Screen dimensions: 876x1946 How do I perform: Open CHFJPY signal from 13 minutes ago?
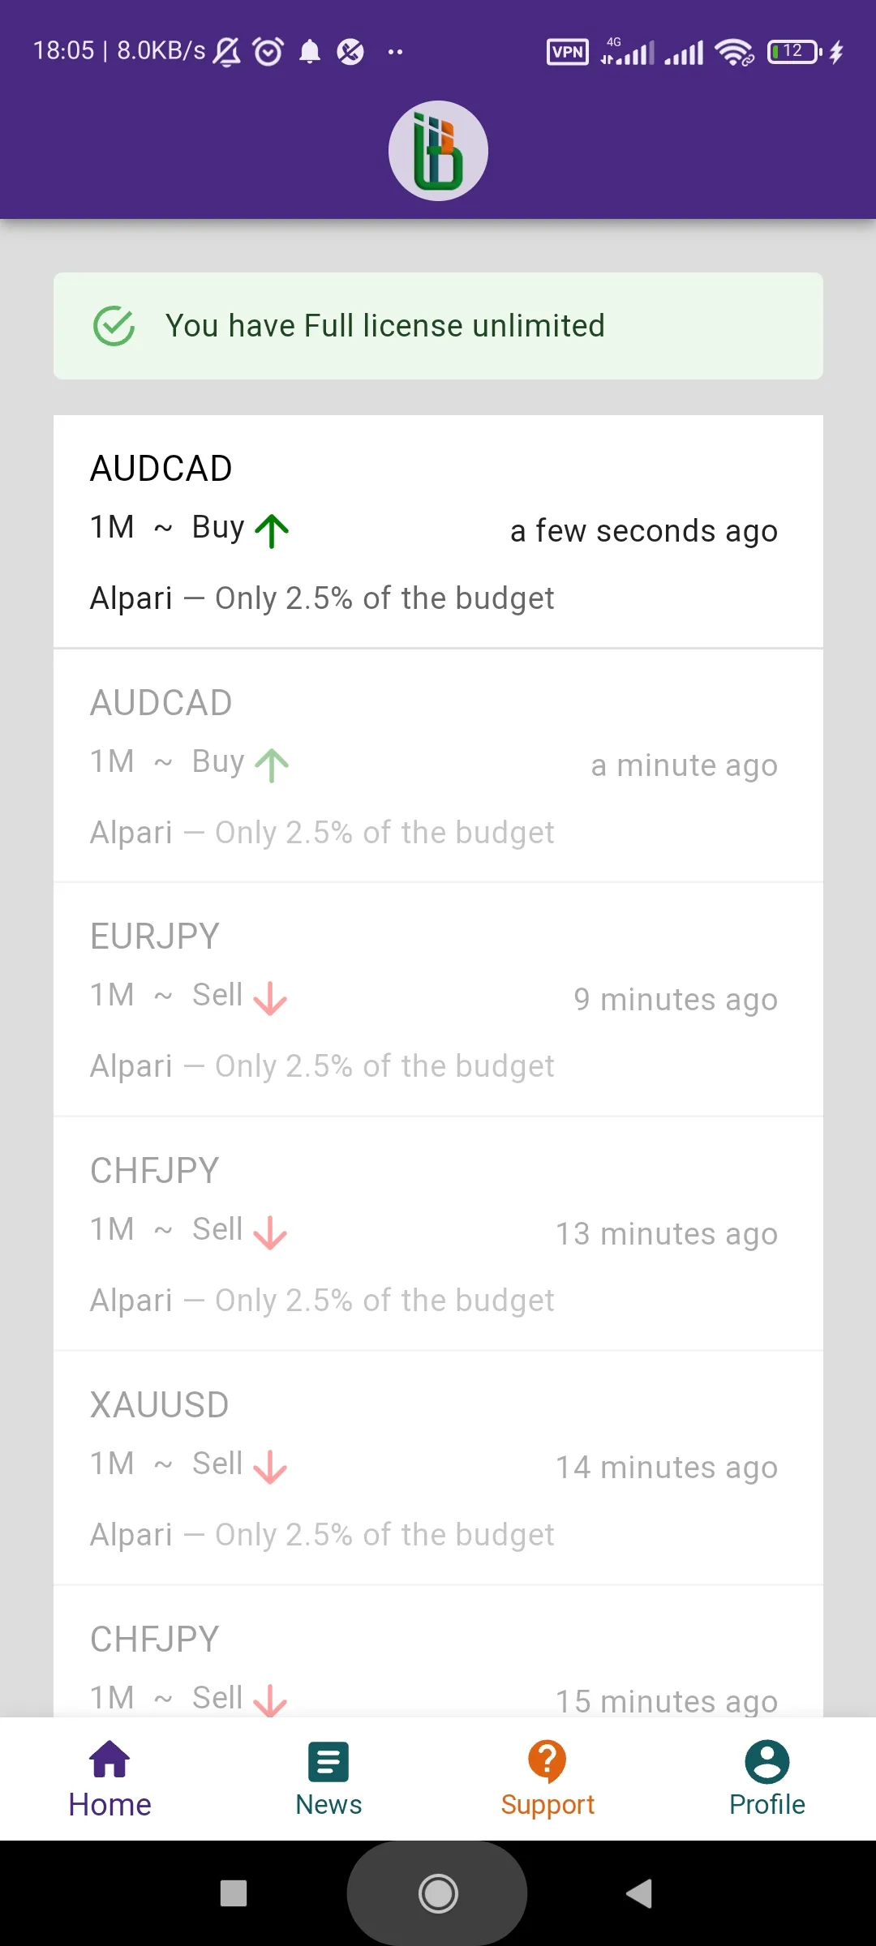[x=438, y=1233]
